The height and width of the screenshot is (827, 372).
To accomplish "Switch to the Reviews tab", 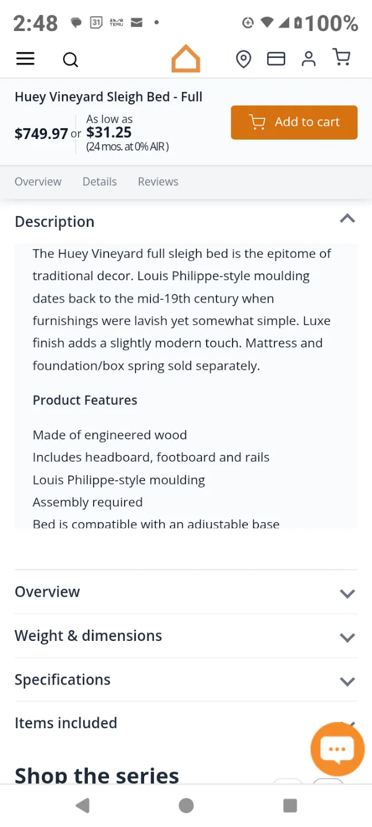I will 158,181.
